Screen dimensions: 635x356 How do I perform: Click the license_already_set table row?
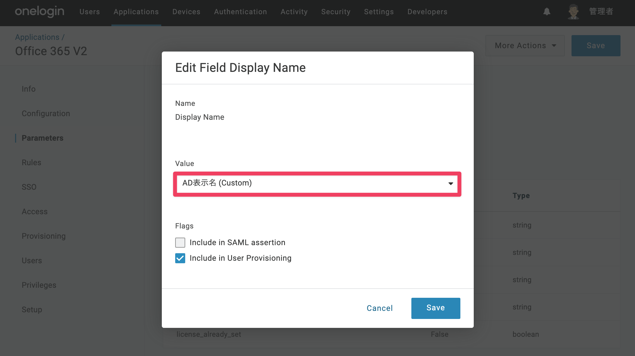(392, 335)
